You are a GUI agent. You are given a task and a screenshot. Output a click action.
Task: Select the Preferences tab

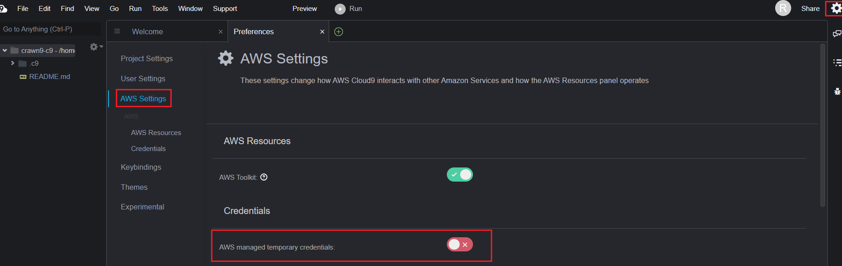(x=278, y=31)
